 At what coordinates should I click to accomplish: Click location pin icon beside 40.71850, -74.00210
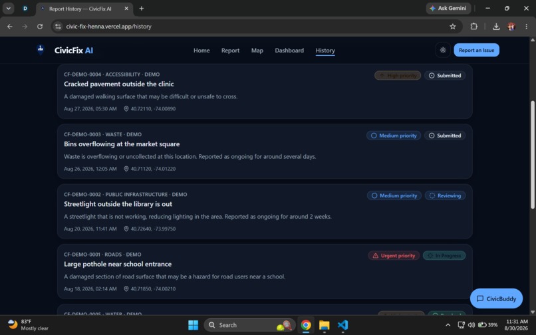pyautogui.click(x=126, y=288)
